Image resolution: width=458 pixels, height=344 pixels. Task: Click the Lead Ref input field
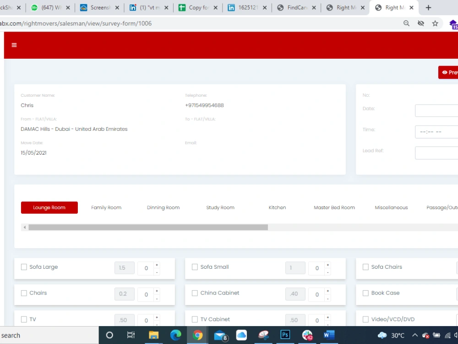tap(436, 153)
